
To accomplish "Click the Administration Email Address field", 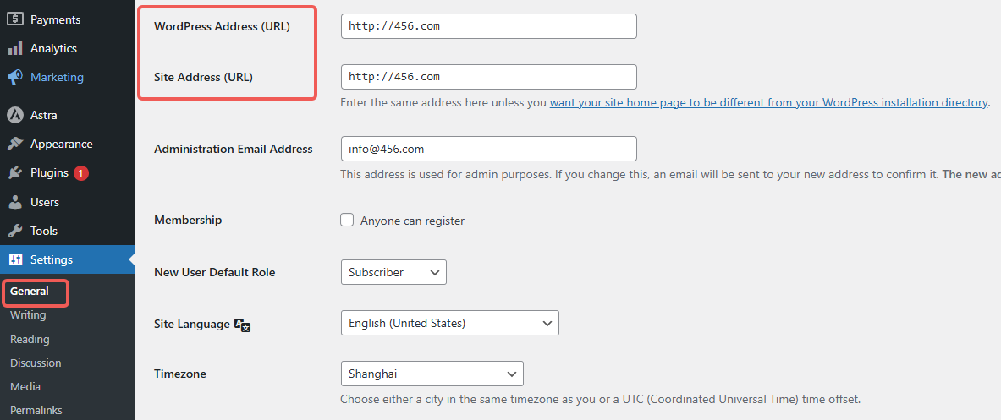I will [488, 149].
